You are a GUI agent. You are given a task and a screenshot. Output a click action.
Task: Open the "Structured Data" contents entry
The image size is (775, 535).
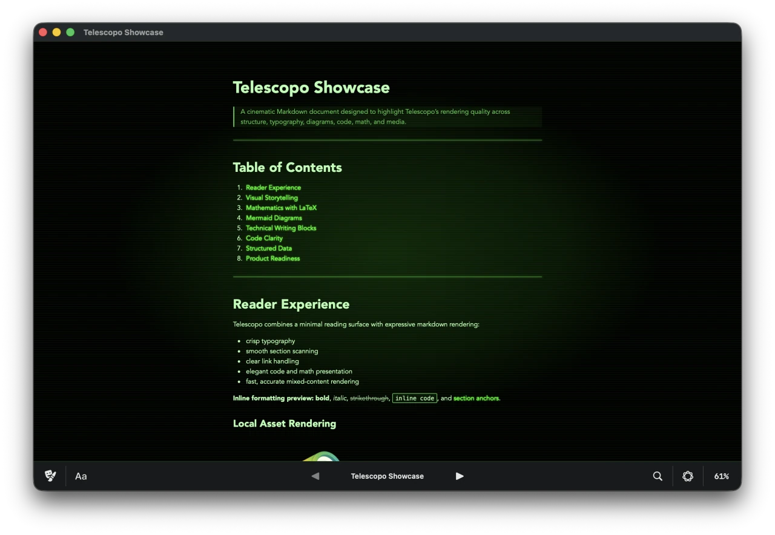click(x=268, y=248)
